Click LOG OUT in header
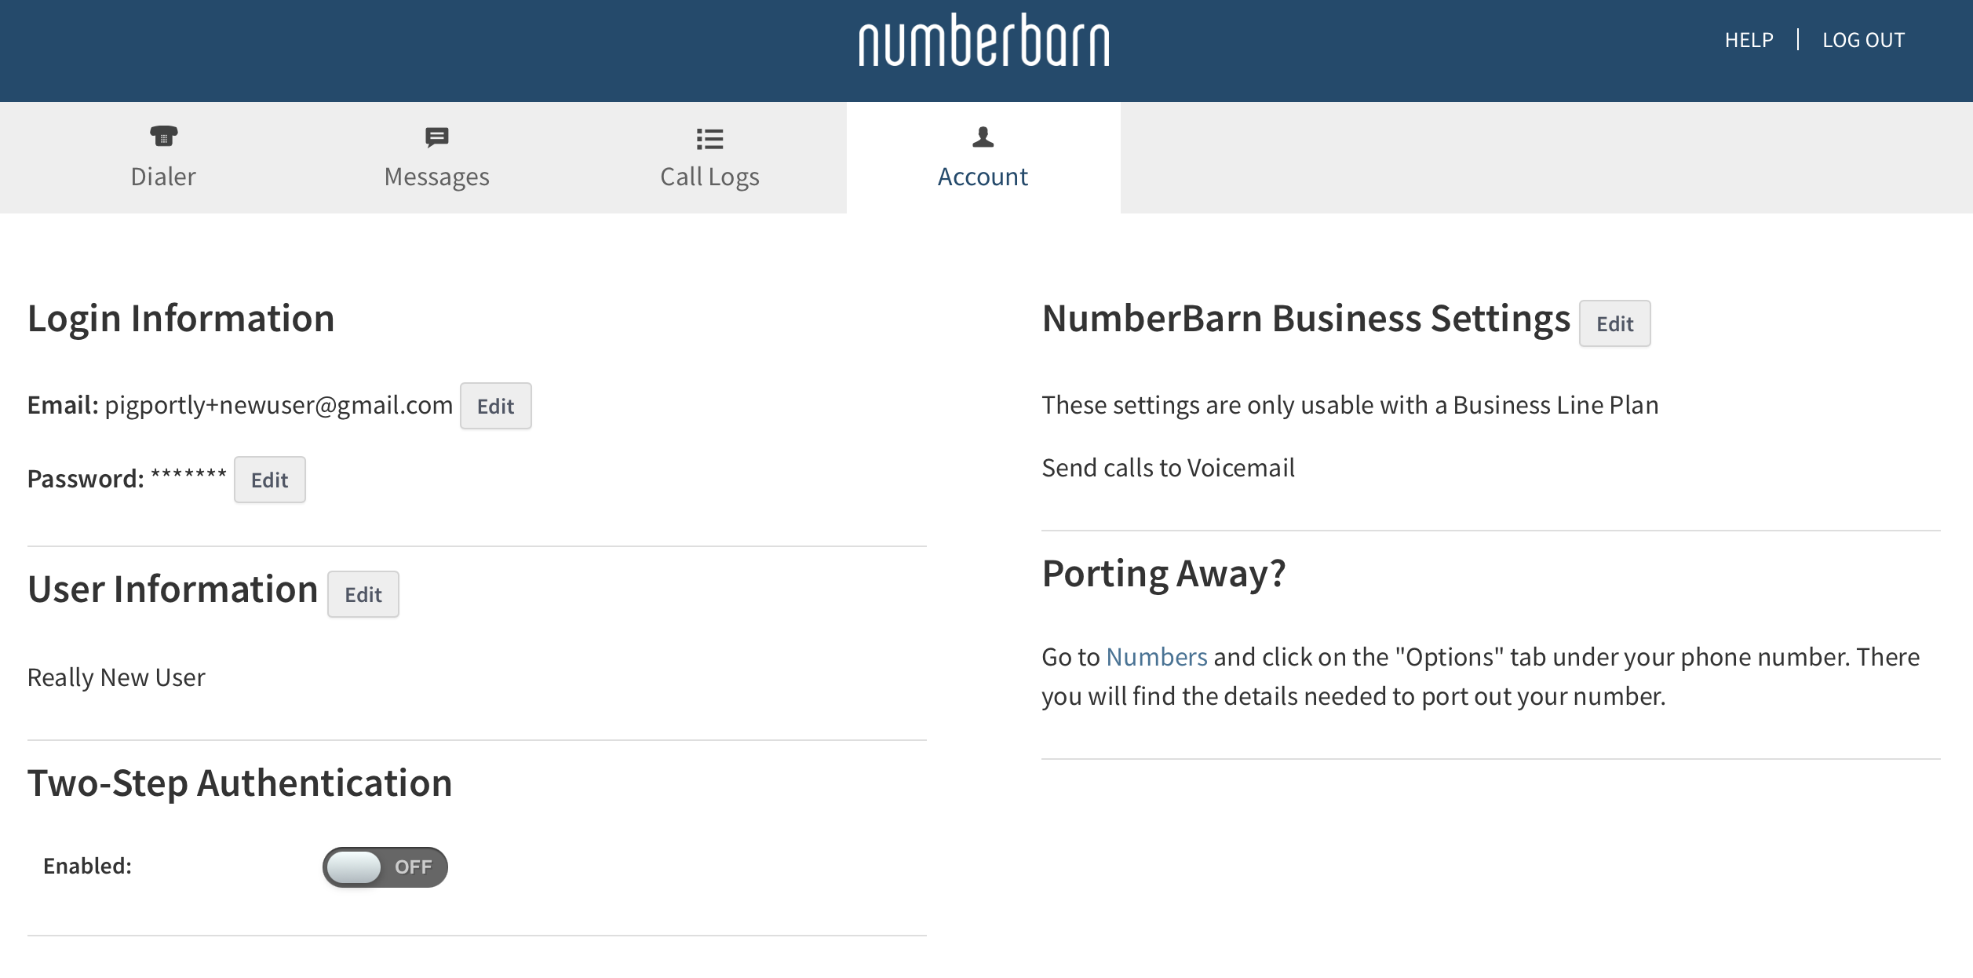 point(1863,40)
